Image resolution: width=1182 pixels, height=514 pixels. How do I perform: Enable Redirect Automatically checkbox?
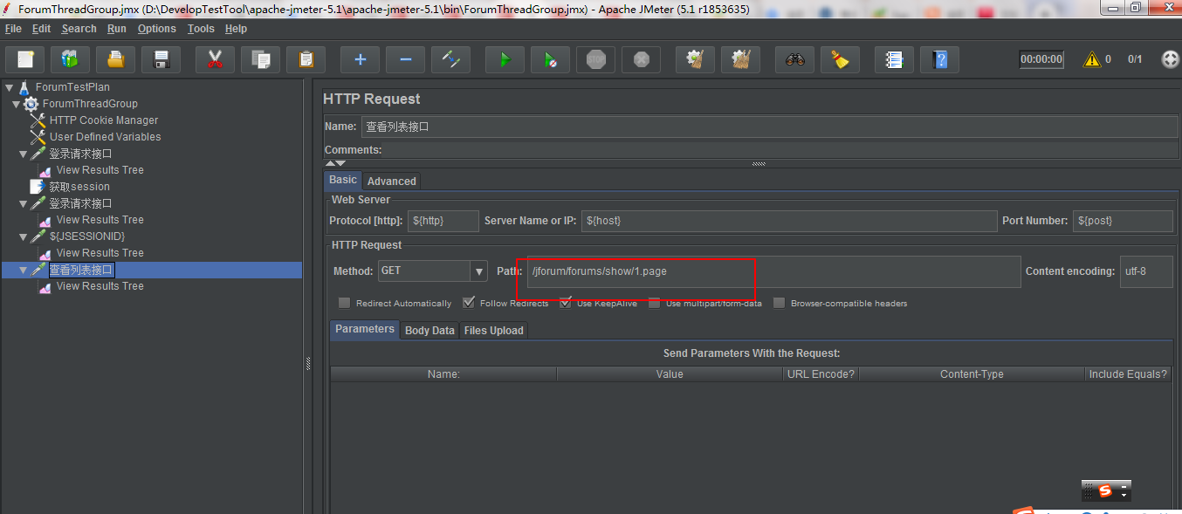344,303
